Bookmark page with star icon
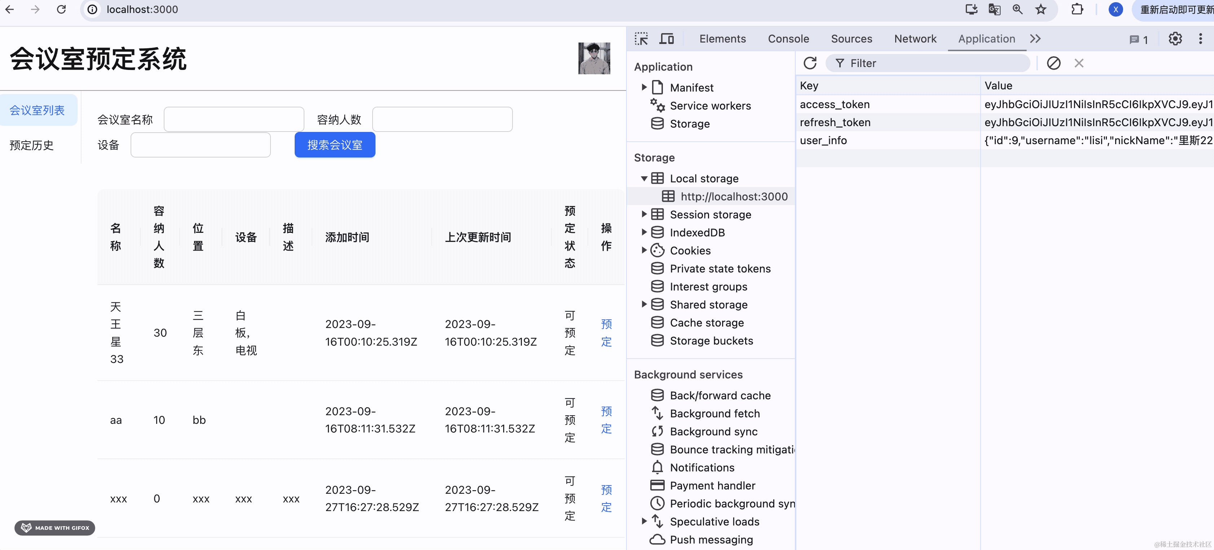The height and width of the screenshot is (550, 1214). (x=1041, y=9)
